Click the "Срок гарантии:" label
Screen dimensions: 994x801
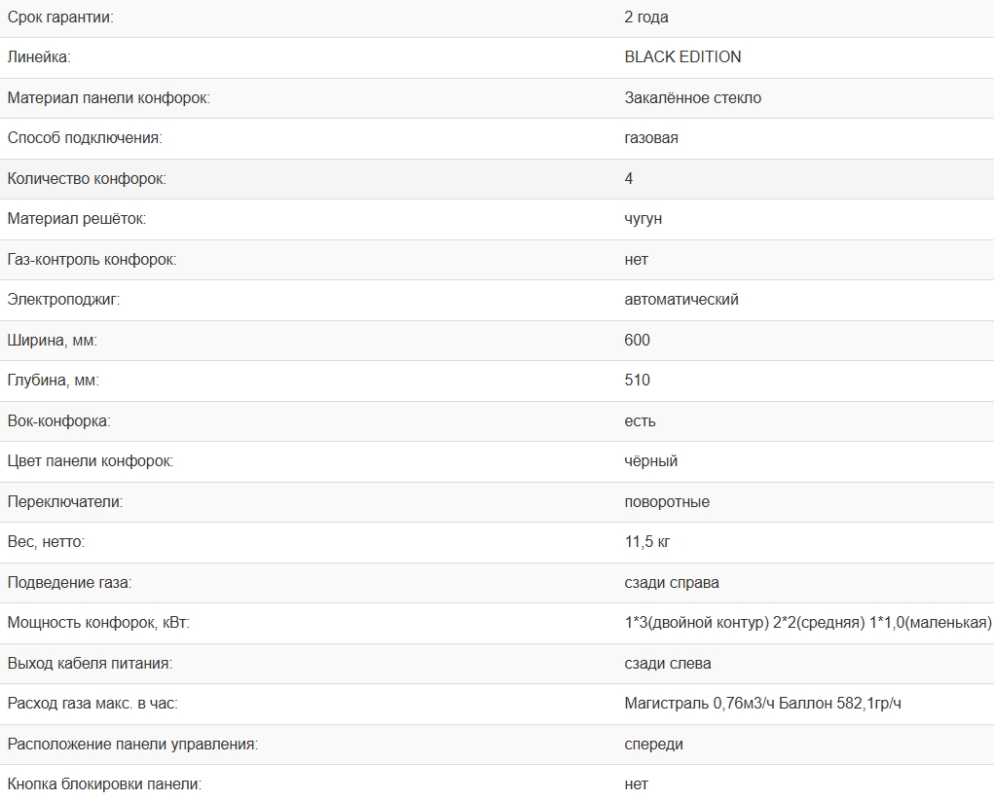tap(60, 18)
